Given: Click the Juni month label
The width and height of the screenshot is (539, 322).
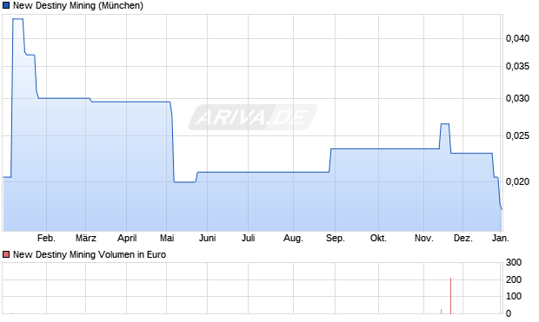Looking at the screenshot, I should (x=207, y=238).
